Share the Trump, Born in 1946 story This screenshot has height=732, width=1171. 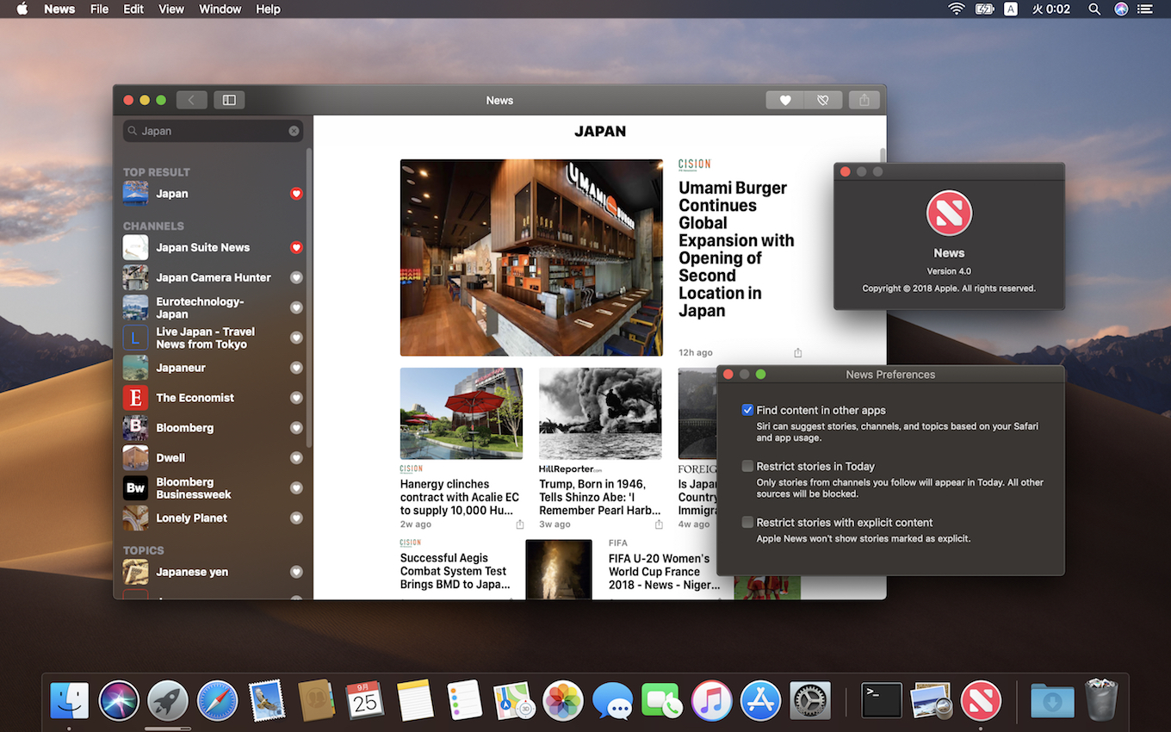click(x=659, y=524)
